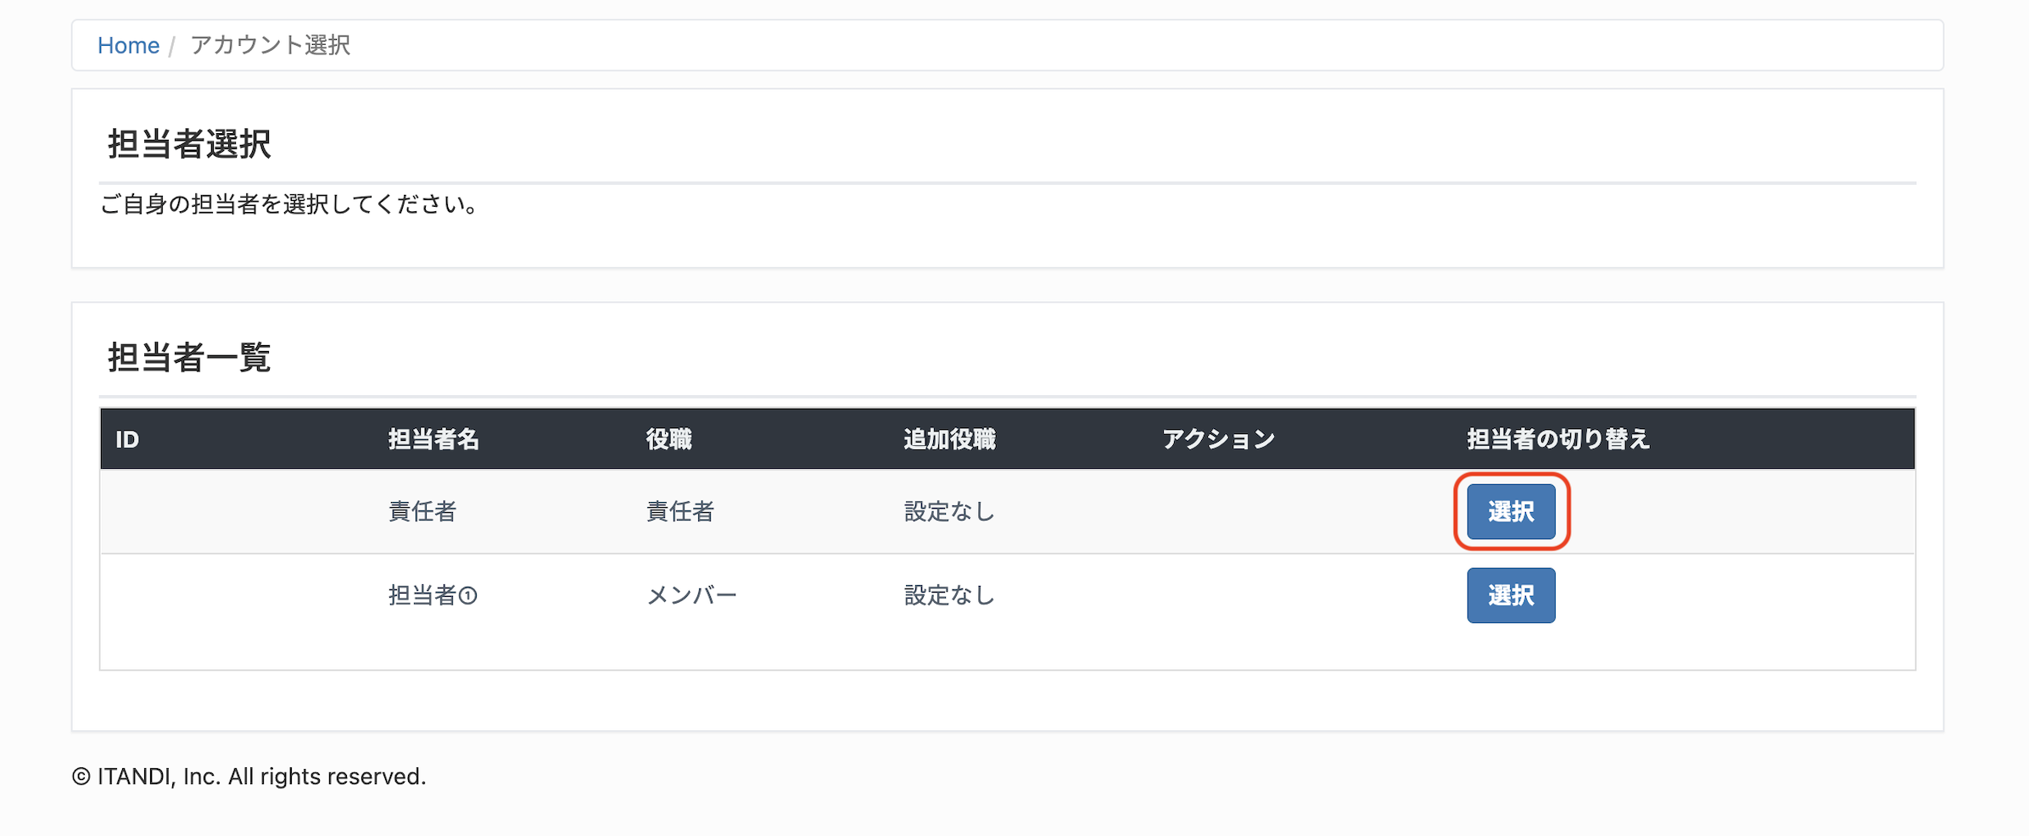Click 設定なし in the 責任者 row
Screen dimensions: 2029x836
[949, 511]
